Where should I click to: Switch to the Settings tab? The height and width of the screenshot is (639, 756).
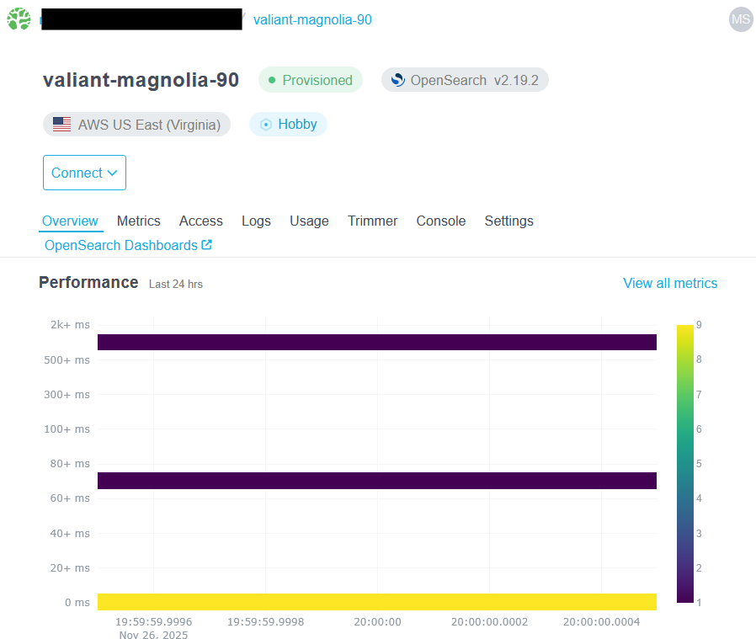point(508,221)
